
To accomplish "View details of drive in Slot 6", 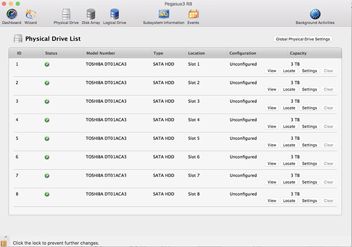I will pos(272,164).
